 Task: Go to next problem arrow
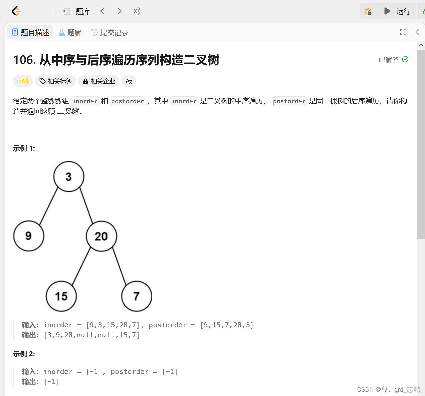point(120,11)
